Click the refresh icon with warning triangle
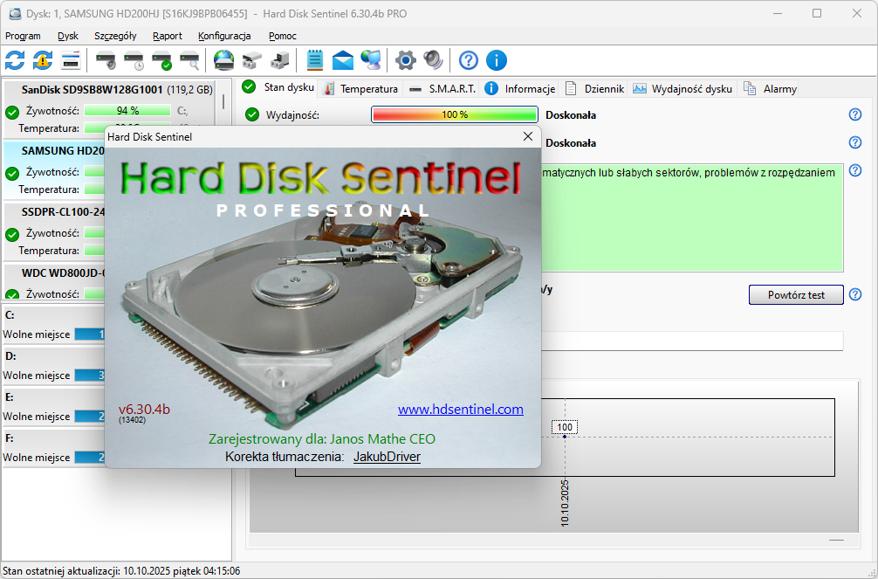Viewport: 878px width, 579px height. tap(43, 60)
